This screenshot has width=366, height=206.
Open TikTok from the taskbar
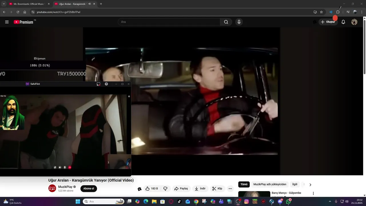tap(179, 201)
